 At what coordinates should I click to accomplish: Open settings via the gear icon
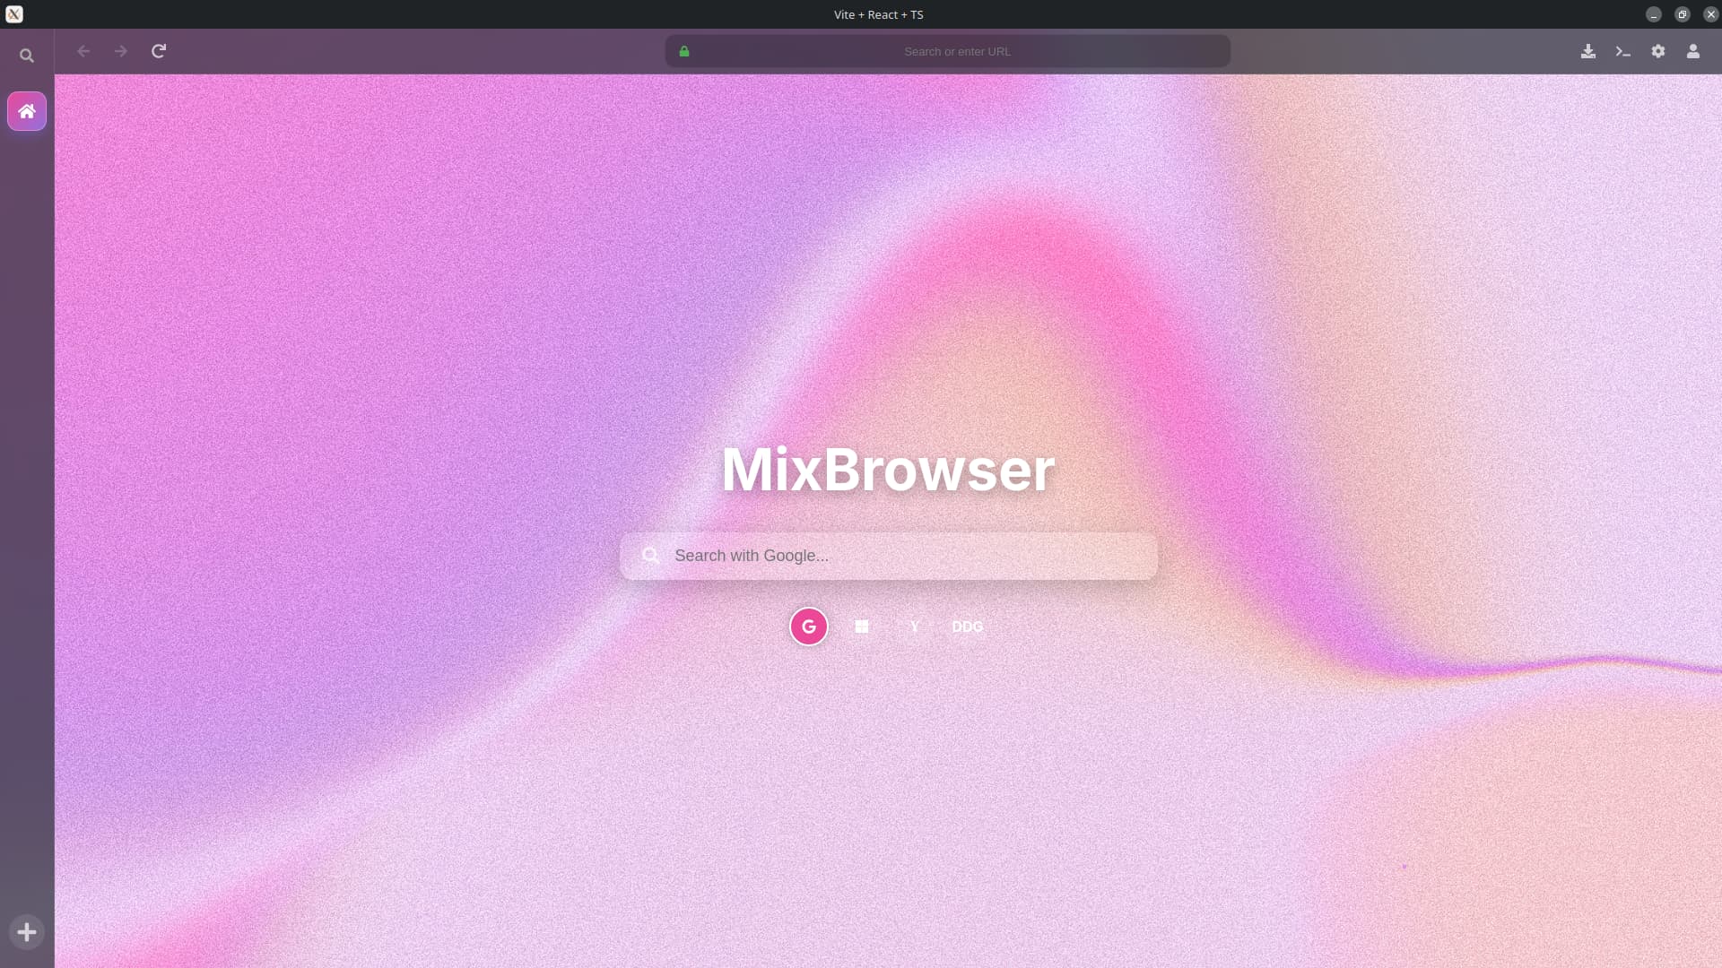coord(1658,51)
